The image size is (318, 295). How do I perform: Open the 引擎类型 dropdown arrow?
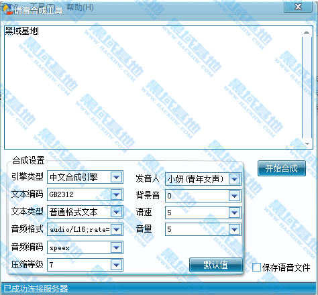tap(116, 177)
